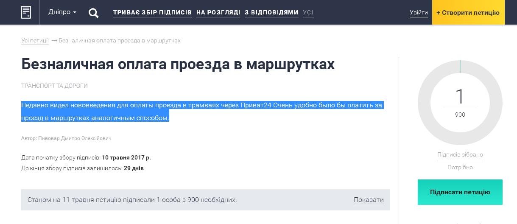Click the Увійти login link
This screenshot has width=517, height=224.
point(419,13)
